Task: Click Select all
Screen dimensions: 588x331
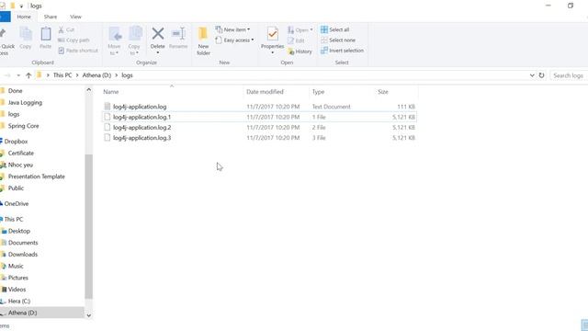Action: pyautogui.click(x=334, y=29)
